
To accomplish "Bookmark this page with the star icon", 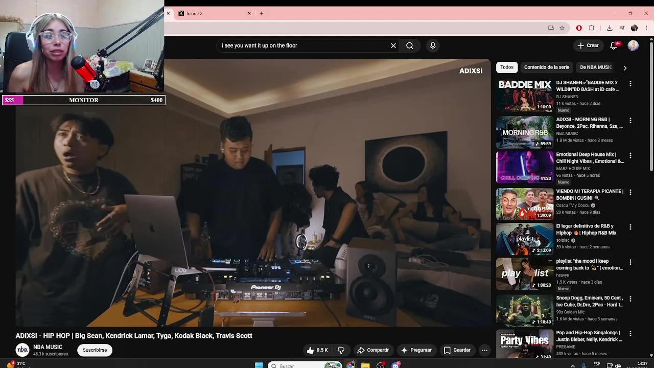I will 562,28.
